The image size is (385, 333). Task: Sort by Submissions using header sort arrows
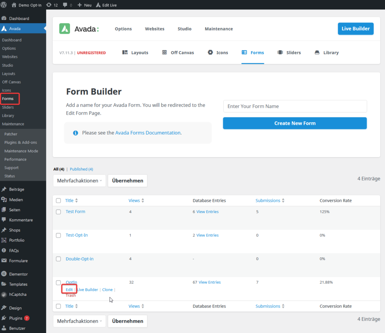click(x=283, y=200)
